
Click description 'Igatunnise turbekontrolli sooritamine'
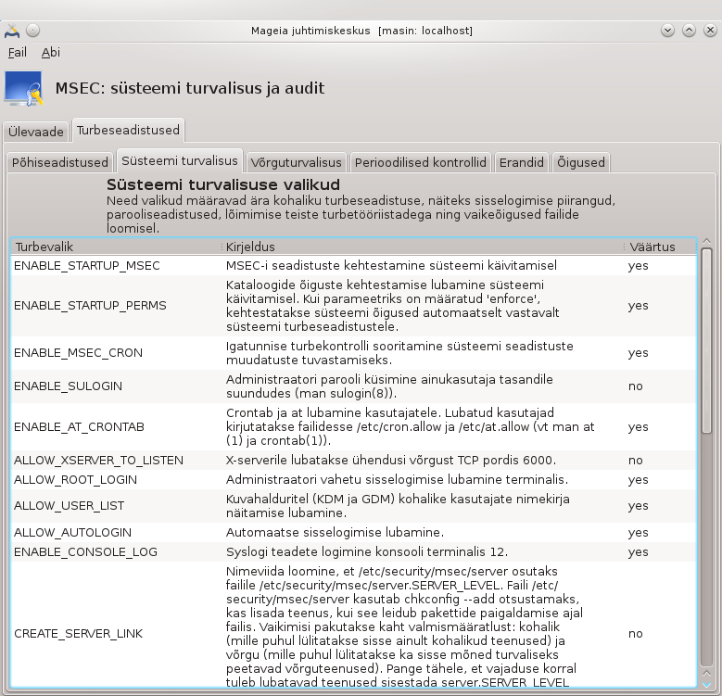(399, 353)
